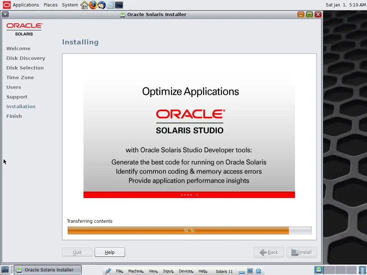Select the Disk Discovery step
The image size is (367, 275).
[26, 58]
